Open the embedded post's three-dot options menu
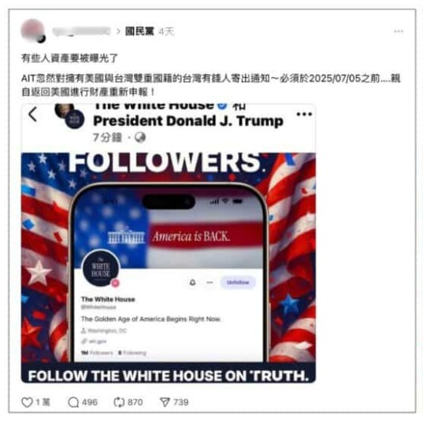Image resolution: width=423 pixels, height=422 pixels. pyautogui.click(x=304, y=114)
